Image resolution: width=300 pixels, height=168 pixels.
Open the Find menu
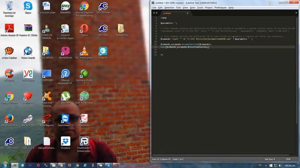[178, 7]
